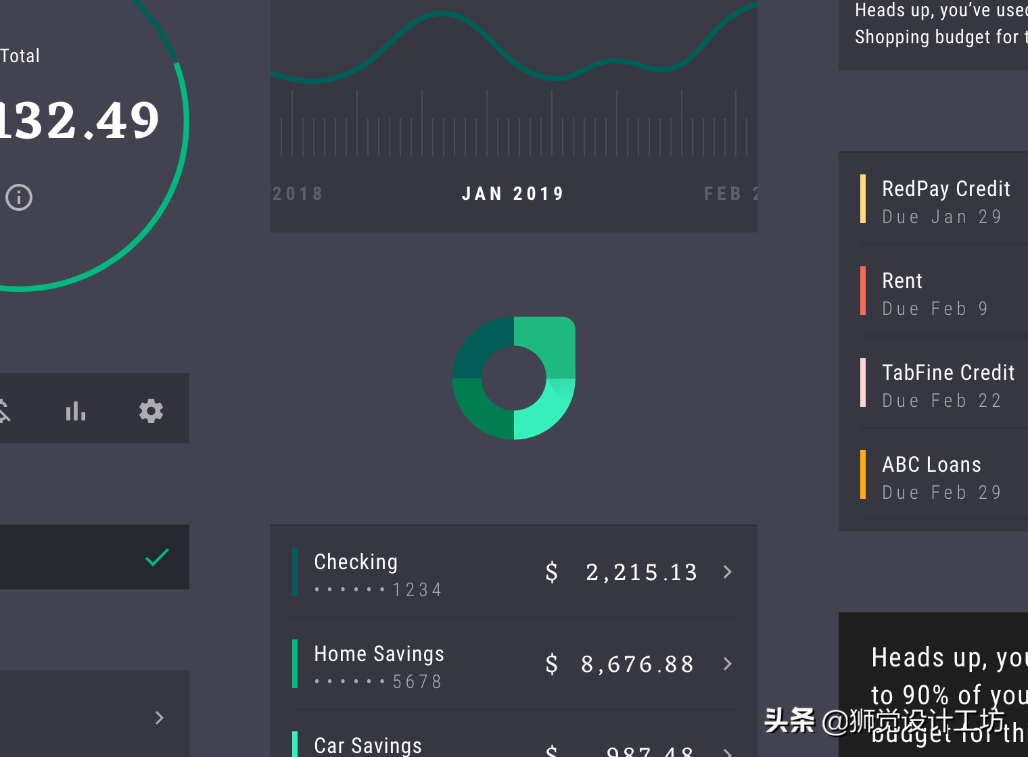This screenshot has width=1028, height=757.
Task: Select the JAN 2019 month label
Action: coord(513,194)
